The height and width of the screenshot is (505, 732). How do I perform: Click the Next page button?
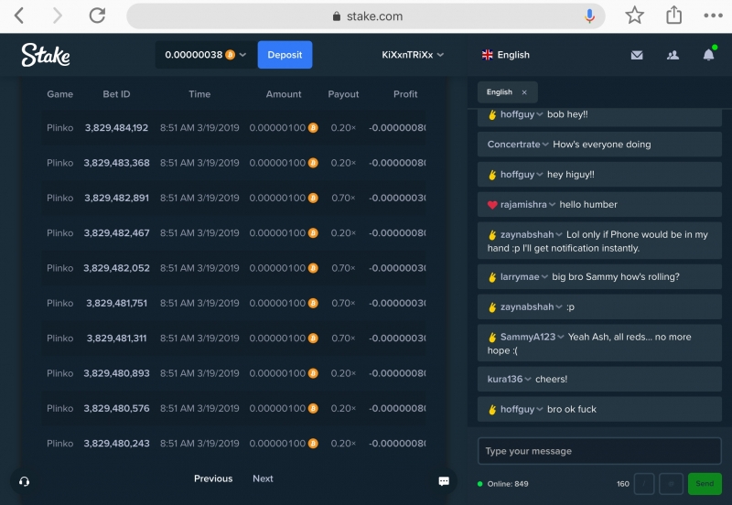click(263, 478)
